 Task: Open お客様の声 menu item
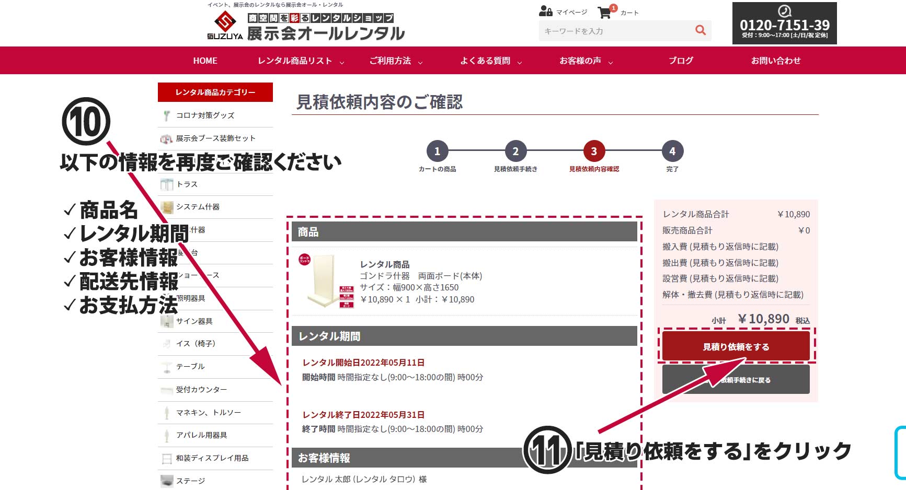[x=580, y=61]
